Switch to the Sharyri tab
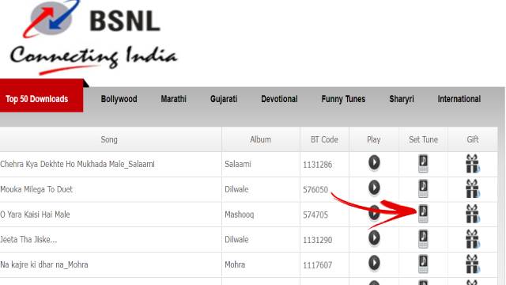This screenshot has height=285, width=506. pos(402,99)
